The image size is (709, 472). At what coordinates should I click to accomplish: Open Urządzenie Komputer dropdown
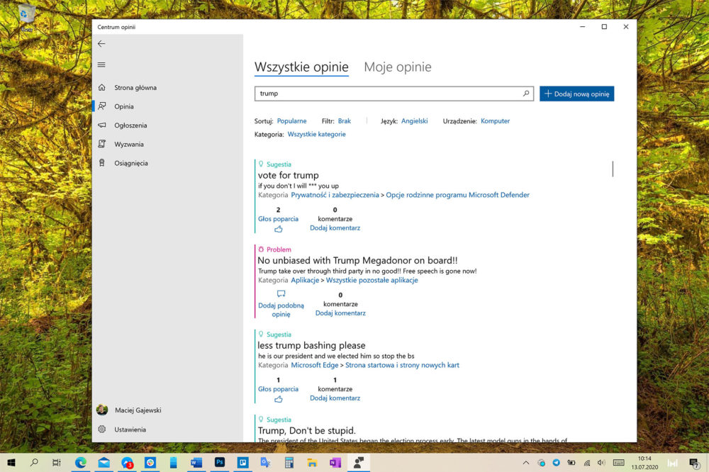(495, 121)
